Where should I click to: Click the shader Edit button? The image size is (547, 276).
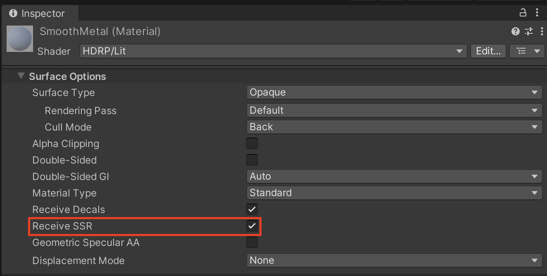(x=488, y=51)
